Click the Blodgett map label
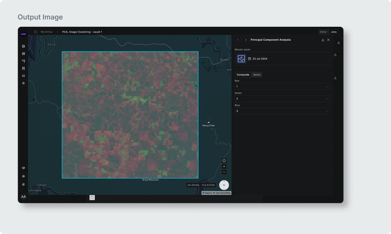The width and height of the screenshot is (391, 234). (225, 60)
